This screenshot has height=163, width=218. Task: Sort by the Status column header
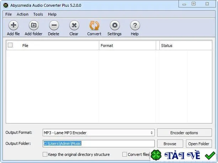point(186,46)
